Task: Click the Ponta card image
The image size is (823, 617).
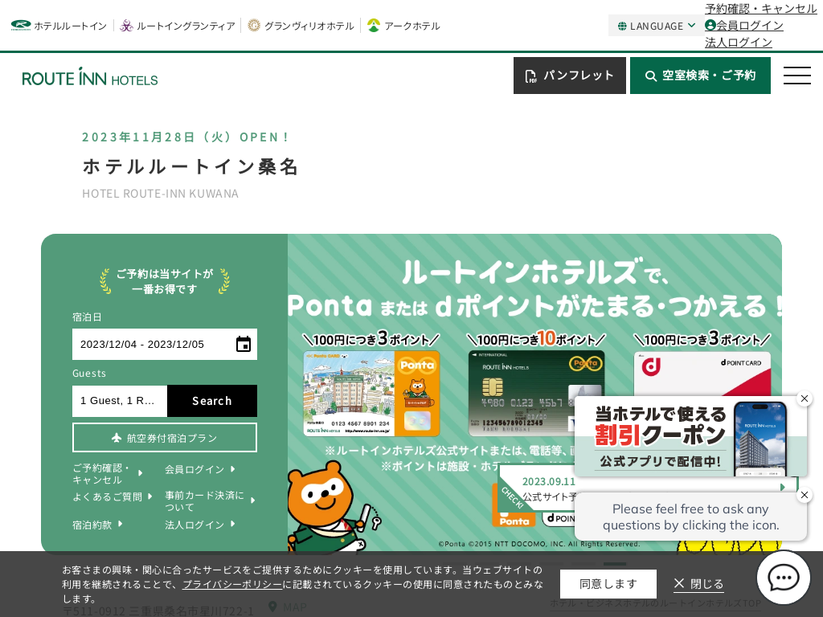Action: [x=371, y=394]
